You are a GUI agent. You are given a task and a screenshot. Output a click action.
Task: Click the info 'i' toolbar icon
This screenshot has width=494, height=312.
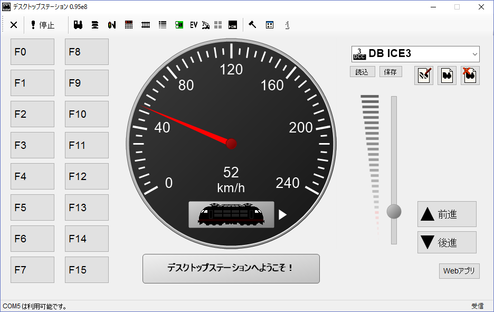[x=287, y=25]
